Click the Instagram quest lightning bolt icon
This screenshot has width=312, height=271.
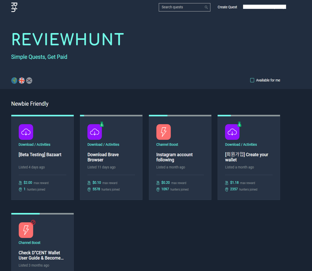tap(164, 132)
